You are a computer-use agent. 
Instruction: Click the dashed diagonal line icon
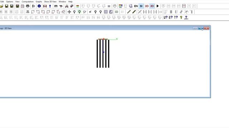click(129, 12)
